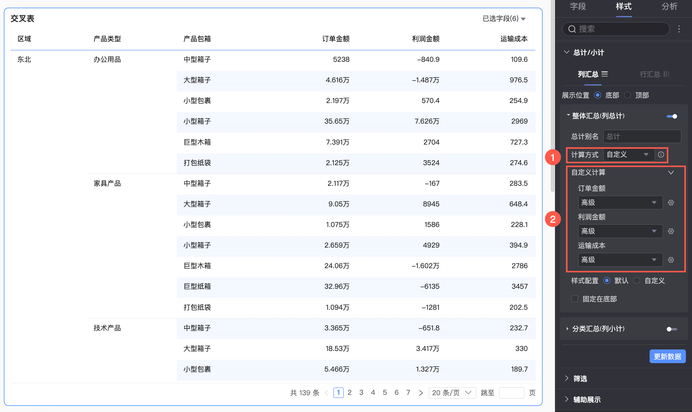The height and width of the screenshot is (412, 692).
Task: Click the 产品包箱 column header
Action: [x=197, y=39]
